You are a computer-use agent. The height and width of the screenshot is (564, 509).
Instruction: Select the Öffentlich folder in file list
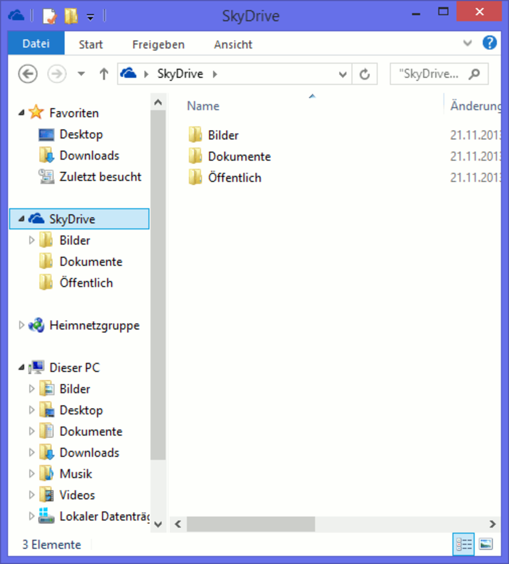pyautogui.click(x=225, y=178)
